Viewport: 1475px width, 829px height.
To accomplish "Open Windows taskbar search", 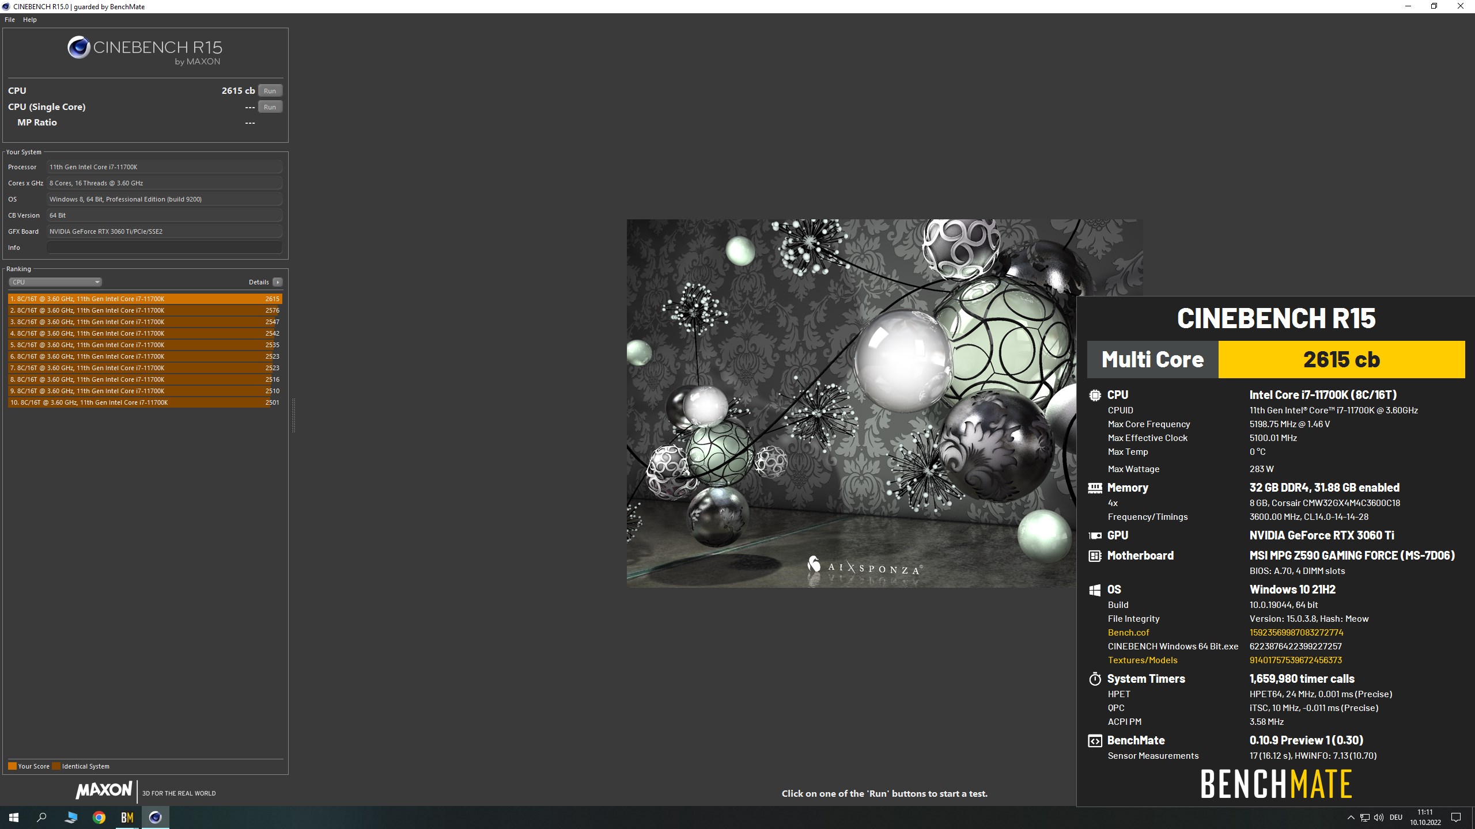I will pos(41,817).
